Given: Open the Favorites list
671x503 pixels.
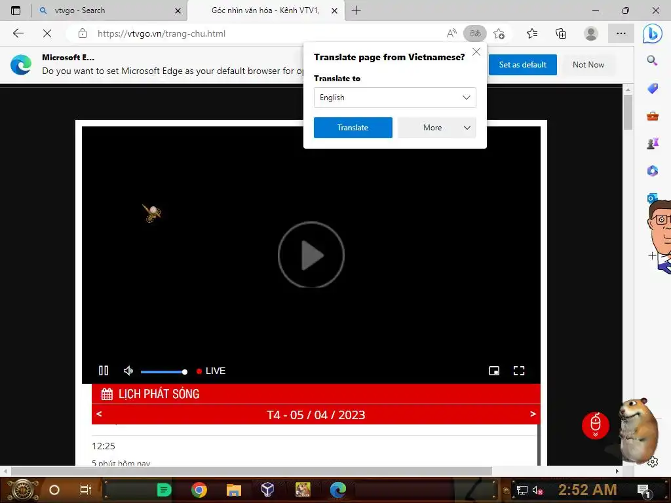Looking at the screenshot, I should 532,33.
